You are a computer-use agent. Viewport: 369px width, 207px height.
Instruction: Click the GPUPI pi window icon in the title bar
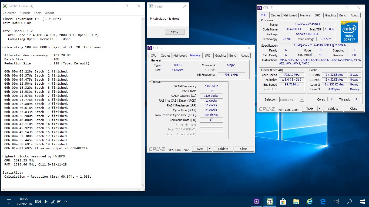click(5, 6)
